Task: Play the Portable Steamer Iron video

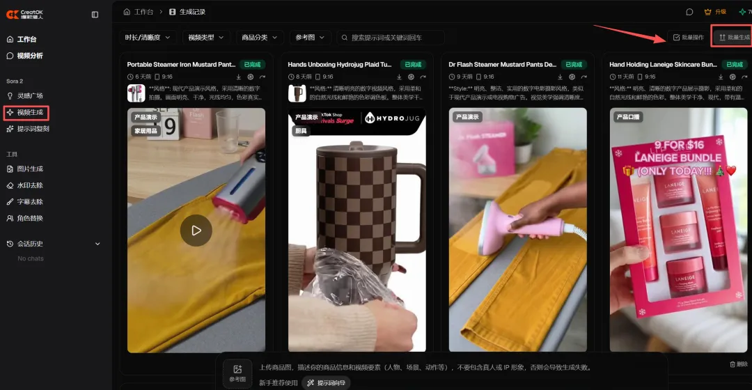Action: click(x=196, y=231)
